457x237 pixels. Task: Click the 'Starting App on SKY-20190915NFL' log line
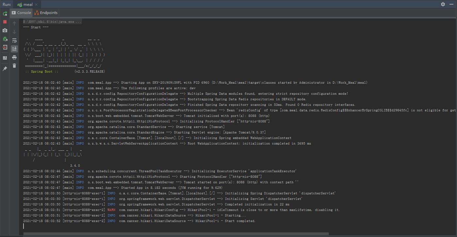[x=195, y=83]
